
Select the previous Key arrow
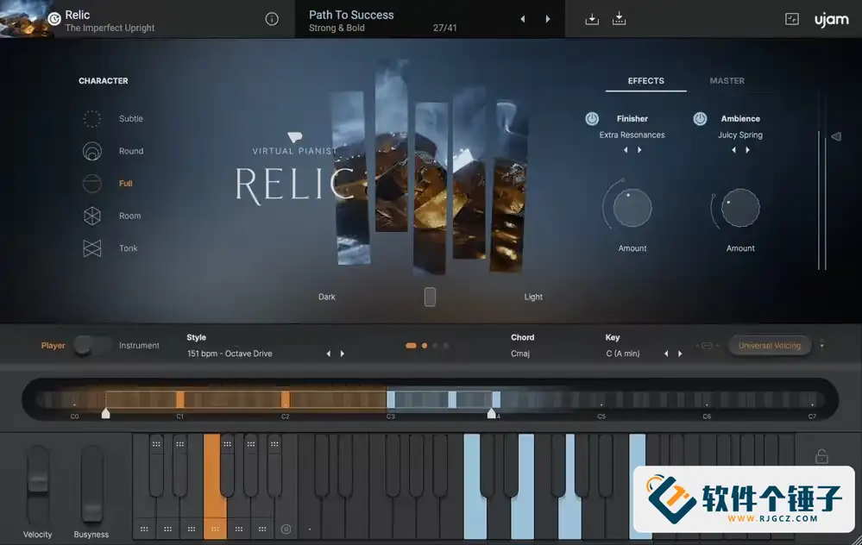pos(666,354)
